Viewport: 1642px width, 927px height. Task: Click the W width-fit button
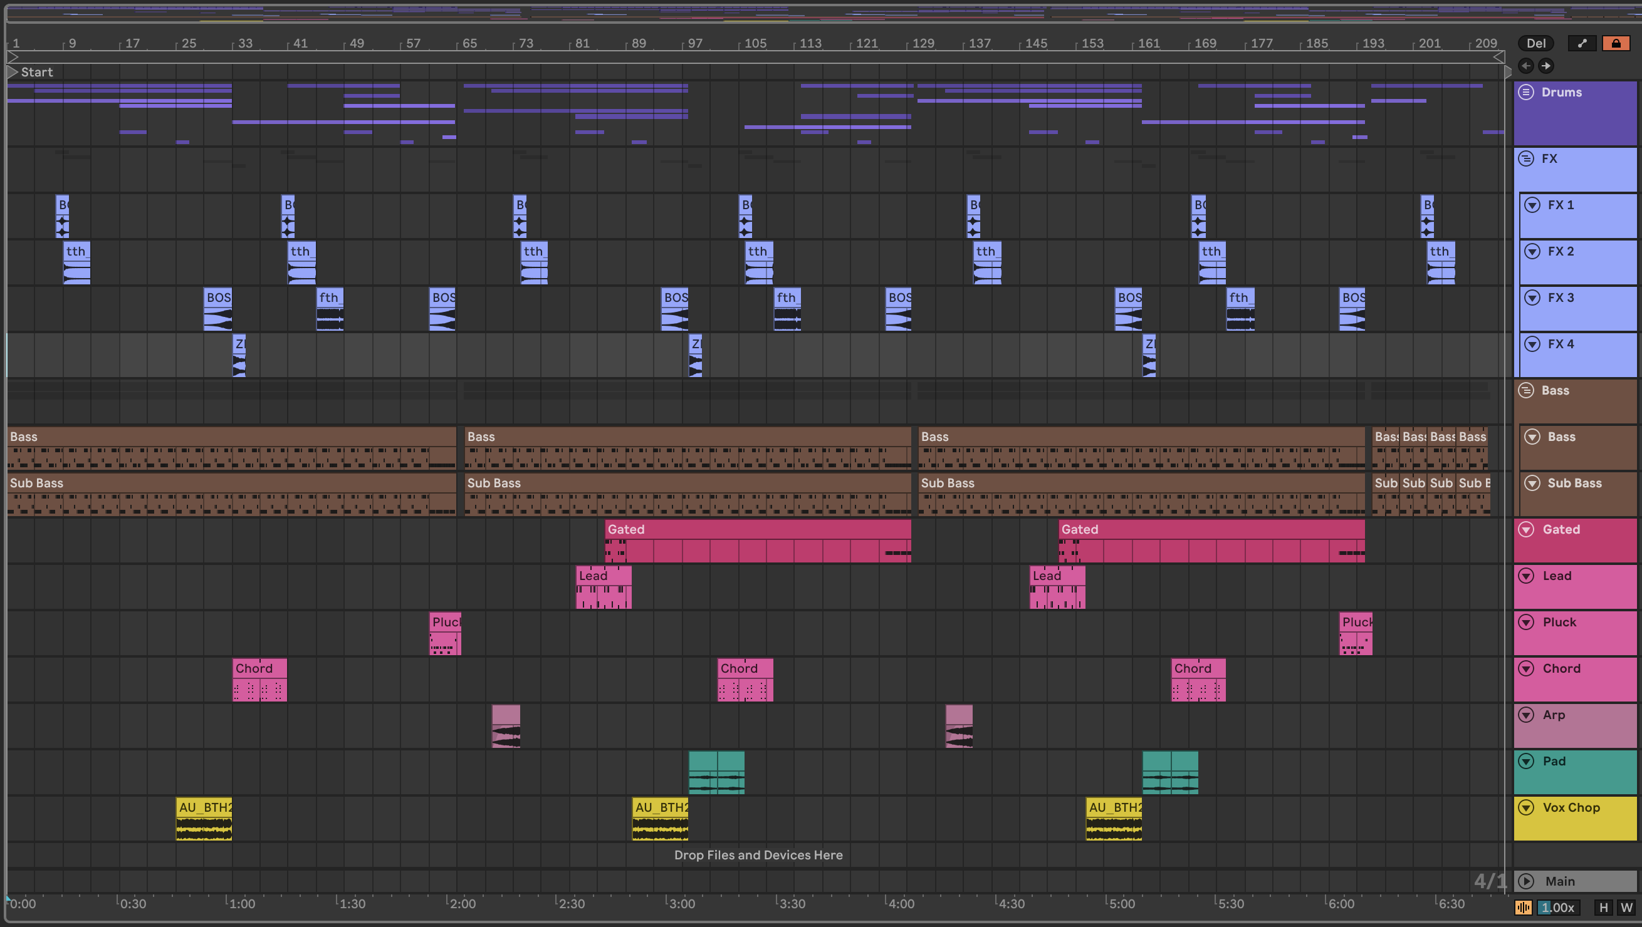1627,907
